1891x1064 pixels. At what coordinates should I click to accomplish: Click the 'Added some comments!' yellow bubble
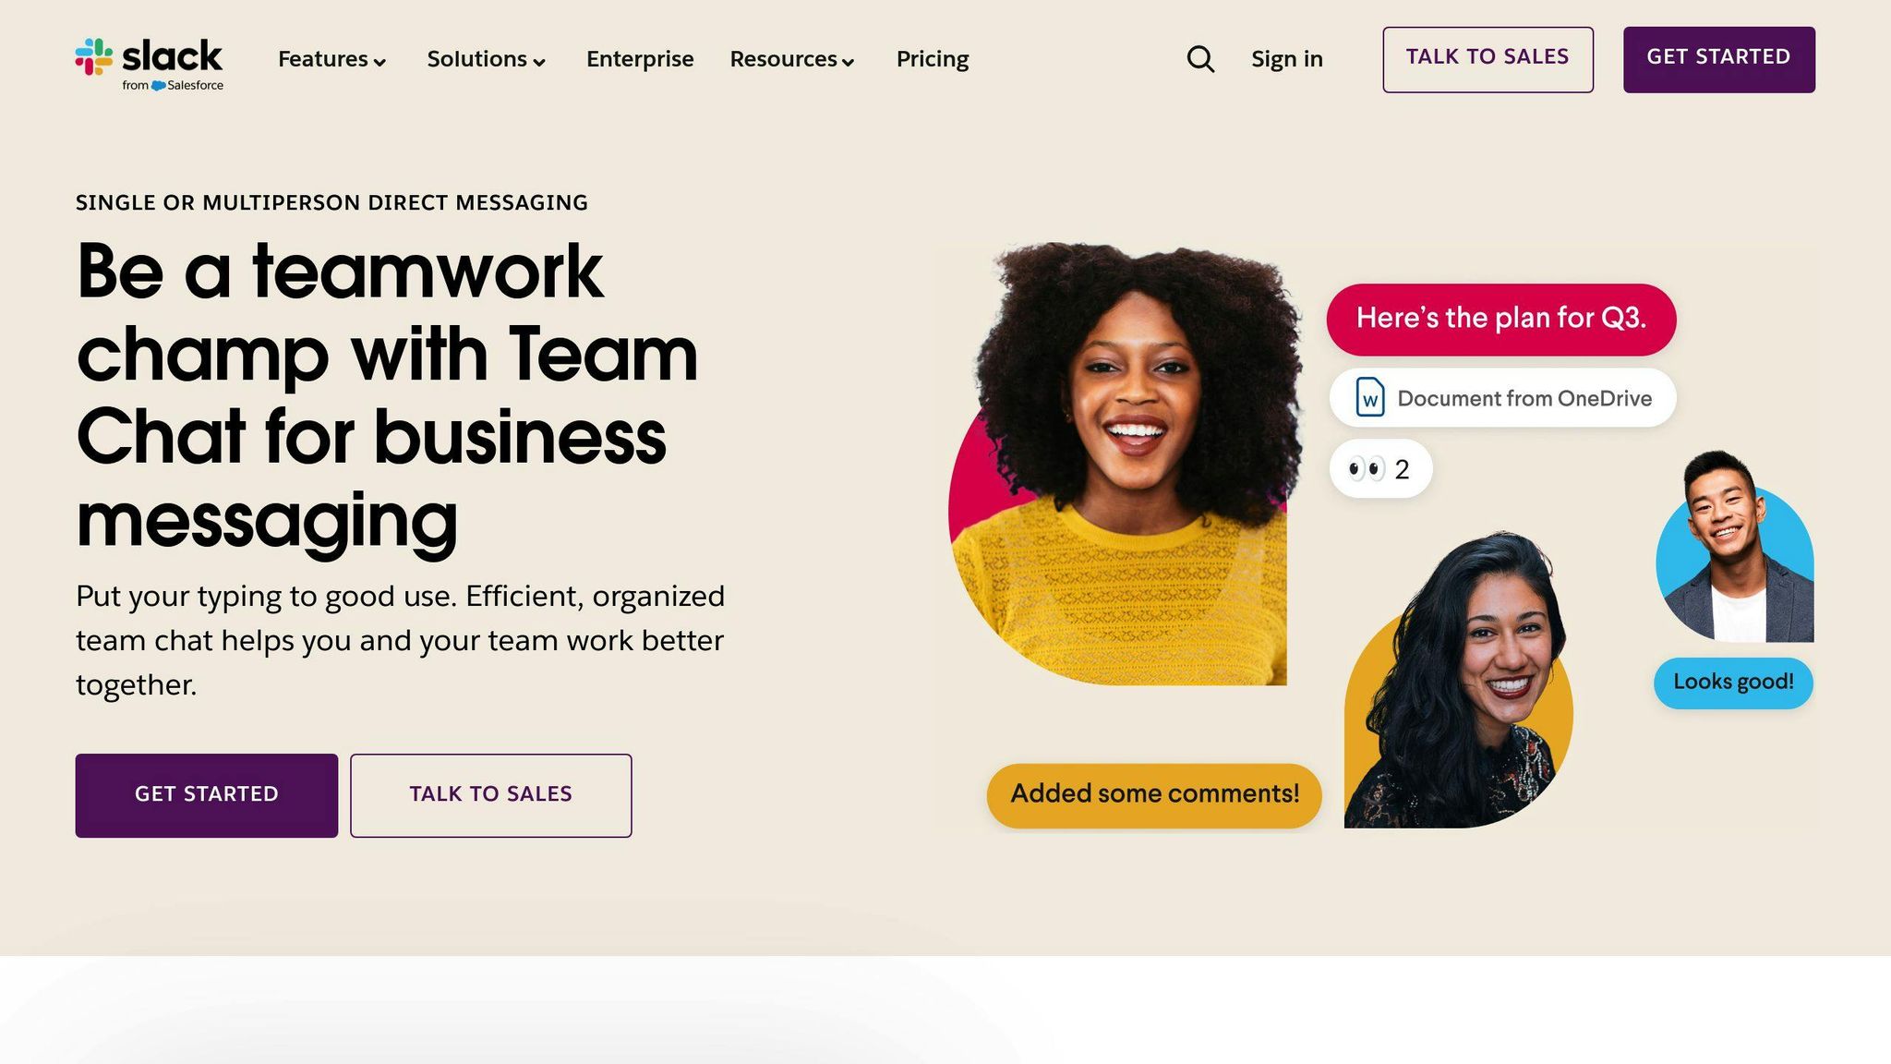click(1154, 794)
